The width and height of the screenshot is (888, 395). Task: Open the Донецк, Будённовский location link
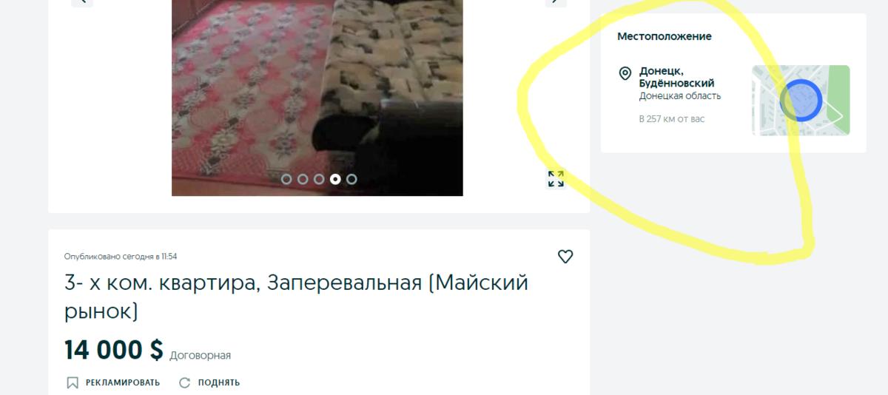click(676, 78)
